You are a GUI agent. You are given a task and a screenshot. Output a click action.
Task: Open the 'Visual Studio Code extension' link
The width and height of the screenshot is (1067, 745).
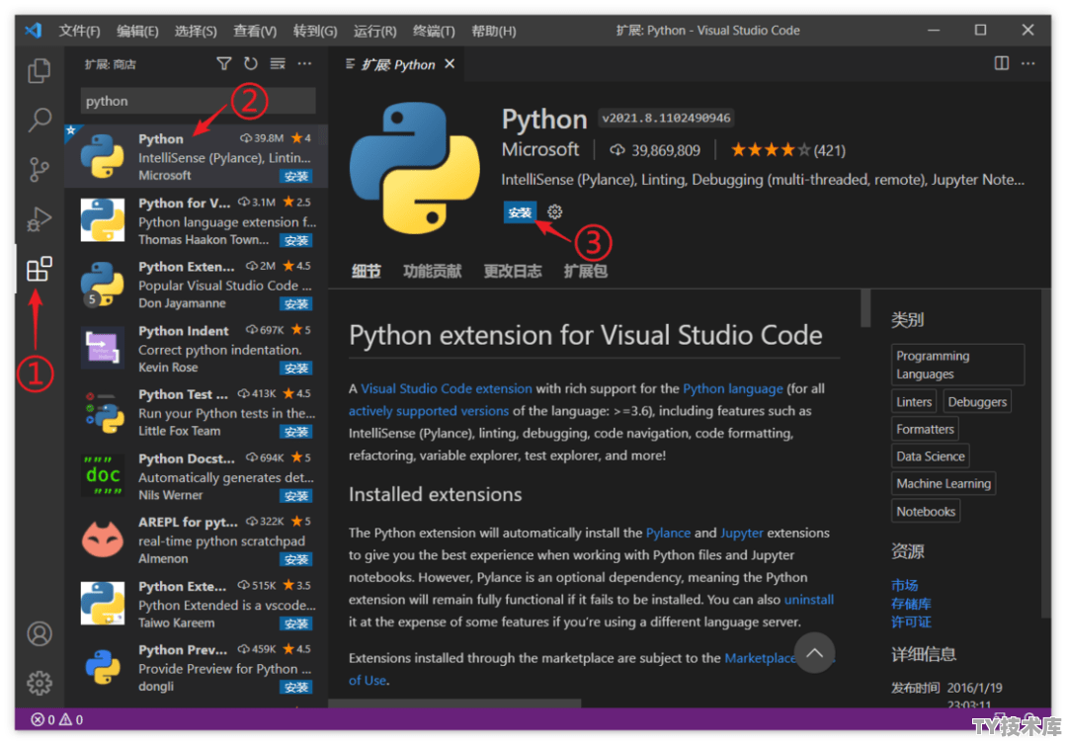[x=447, y=388]
